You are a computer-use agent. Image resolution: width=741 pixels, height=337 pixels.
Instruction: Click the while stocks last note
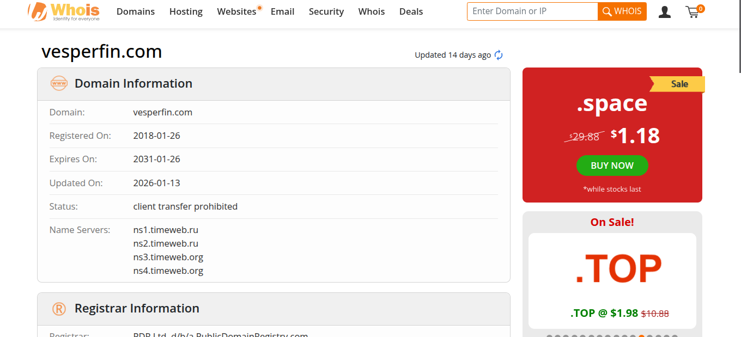[612, 189]
